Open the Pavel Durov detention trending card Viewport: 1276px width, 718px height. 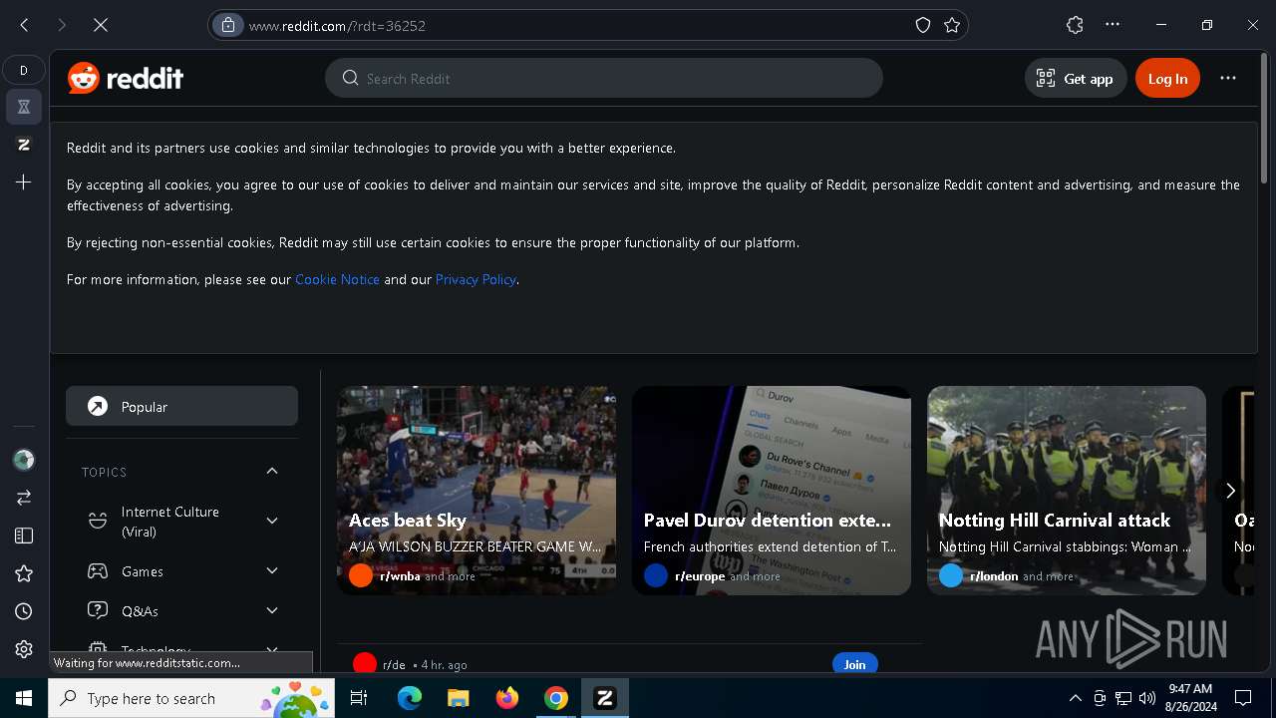coord(772,491)
